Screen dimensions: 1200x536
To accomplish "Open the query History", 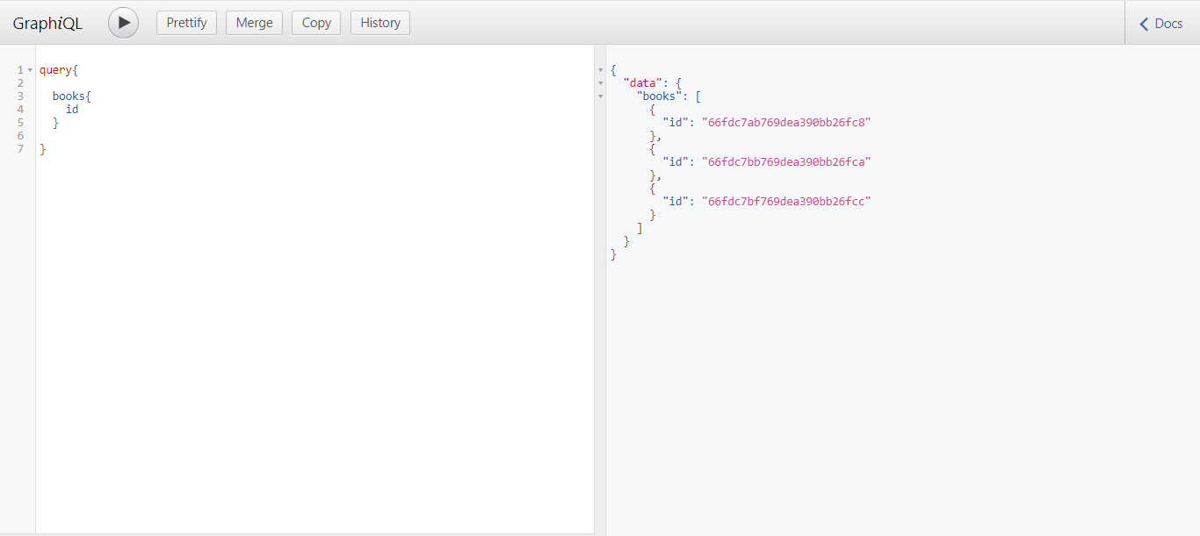I will click(380, 22).
